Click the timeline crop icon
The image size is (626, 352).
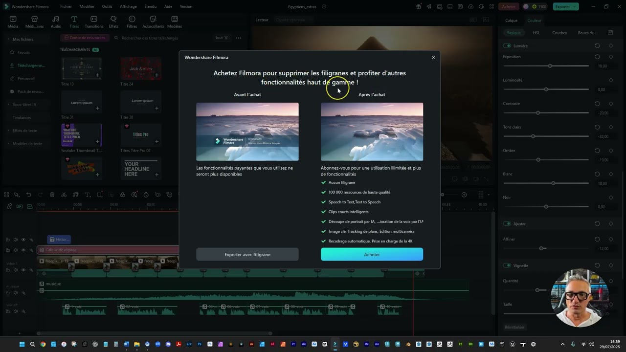[x=99, y=195]
